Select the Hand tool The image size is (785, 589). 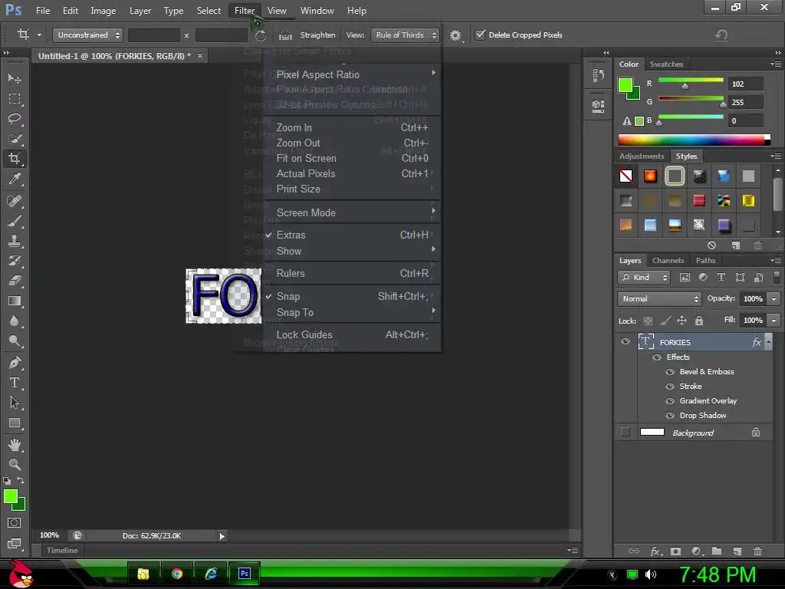click(15, 445)
